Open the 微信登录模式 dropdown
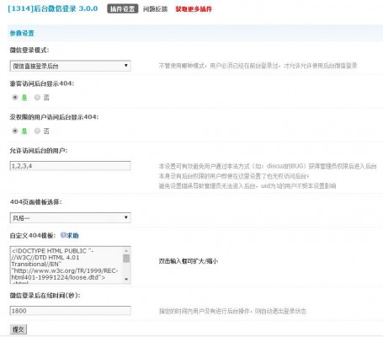The height and width of the screenshot is (337, 383). coord(70,66)
